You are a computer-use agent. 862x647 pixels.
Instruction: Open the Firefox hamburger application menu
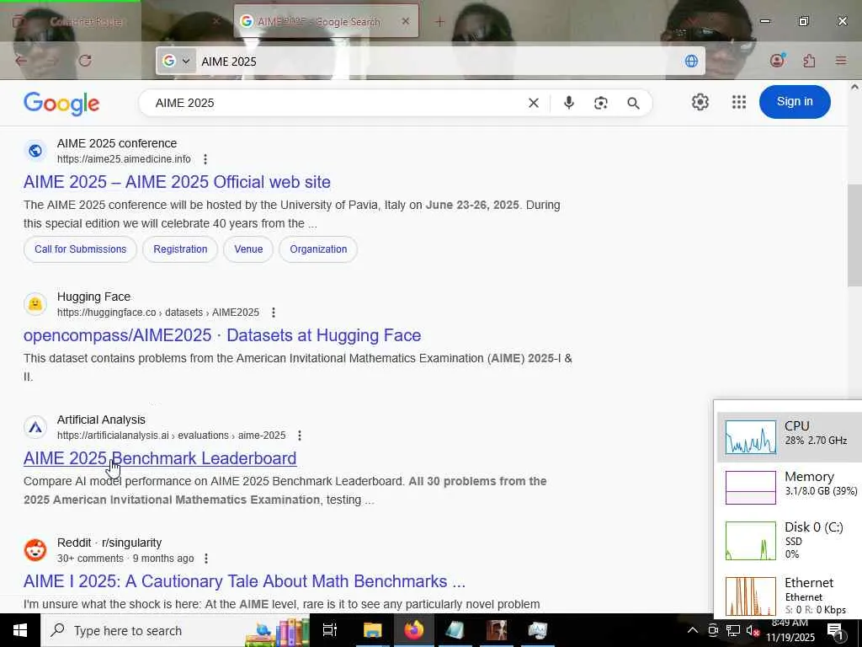841,61
